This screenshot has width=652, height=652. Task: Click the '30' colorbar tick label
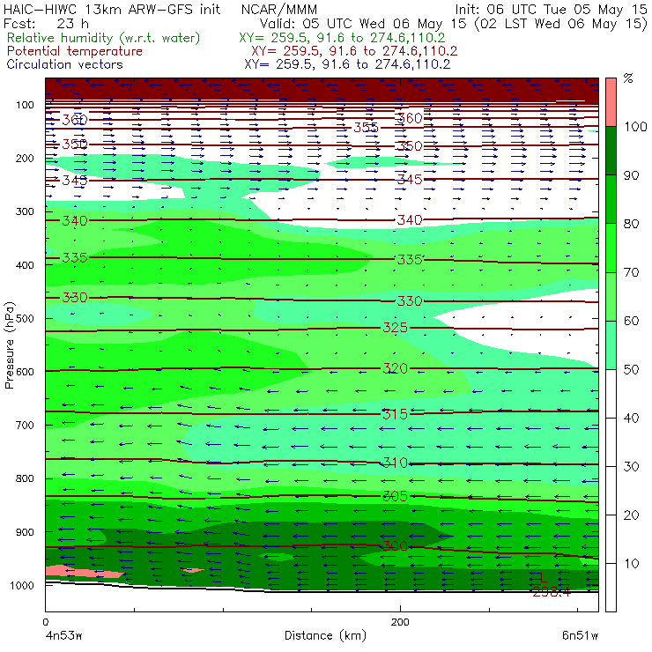[x=631, y=467]
